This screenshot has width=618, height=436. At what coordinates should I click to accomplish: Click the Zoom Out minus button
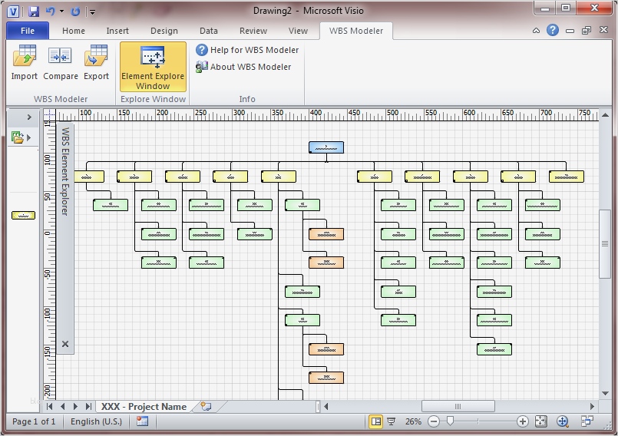click(x=434, y=421)
